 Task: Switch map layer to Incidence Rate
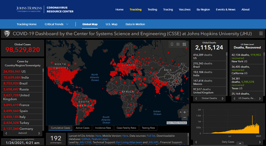(x=103, y=128)
